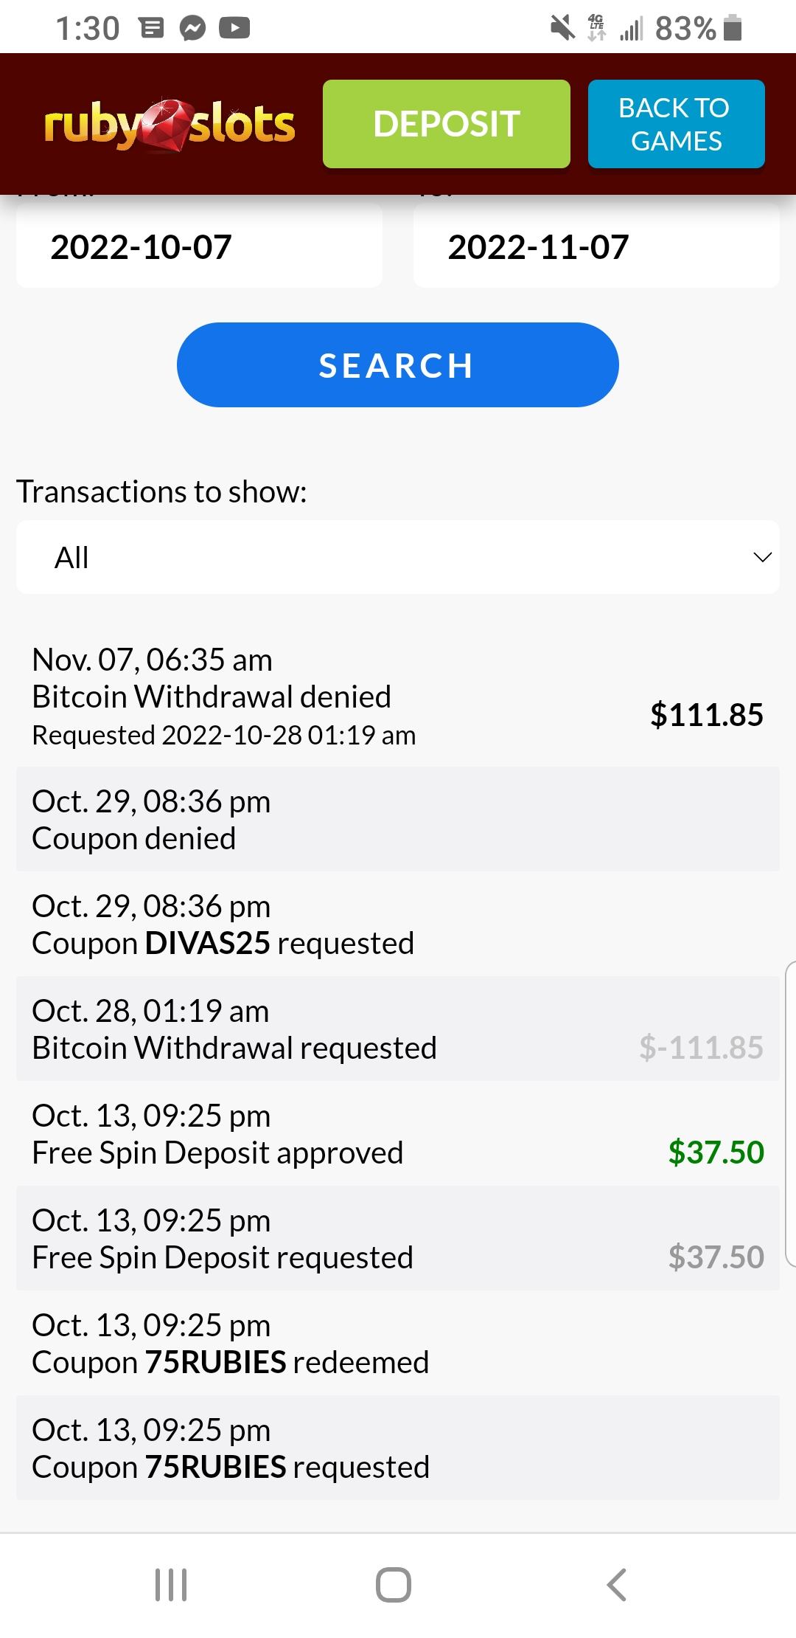Click the blue SEARCH button

[398, 364]
